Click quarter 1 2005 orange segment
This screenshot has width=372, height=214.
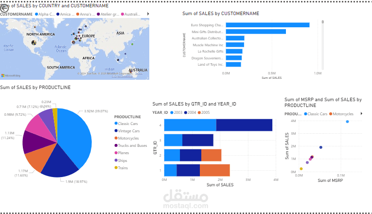pos(215,170)
